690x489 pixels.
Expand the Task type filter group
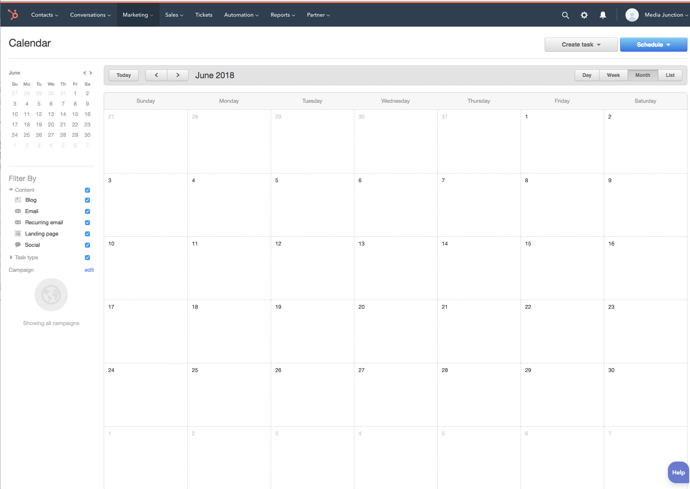click(11, 257)
